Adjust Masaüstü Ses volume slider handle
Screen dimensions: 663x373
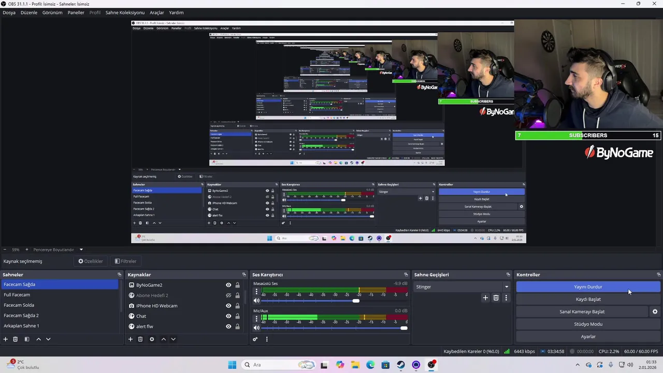(x=356, y=300)
